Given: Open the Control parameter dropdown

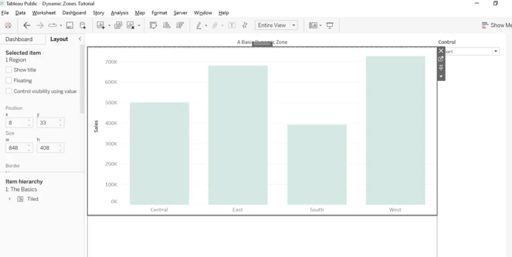Looking at the screenshot, I should tap(495, 51).
